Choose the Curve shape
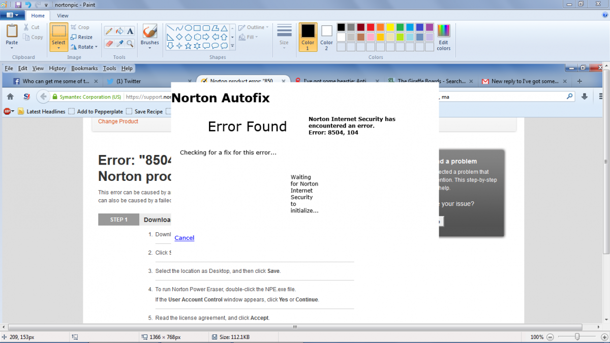Viewport: 610px width, 343px height. pos(179,28)
